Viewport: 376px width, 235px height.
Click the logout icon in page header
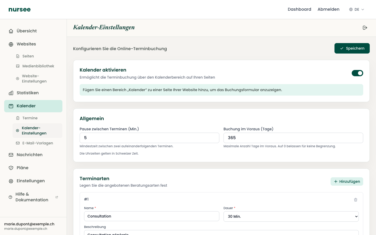tap(365, 28)
